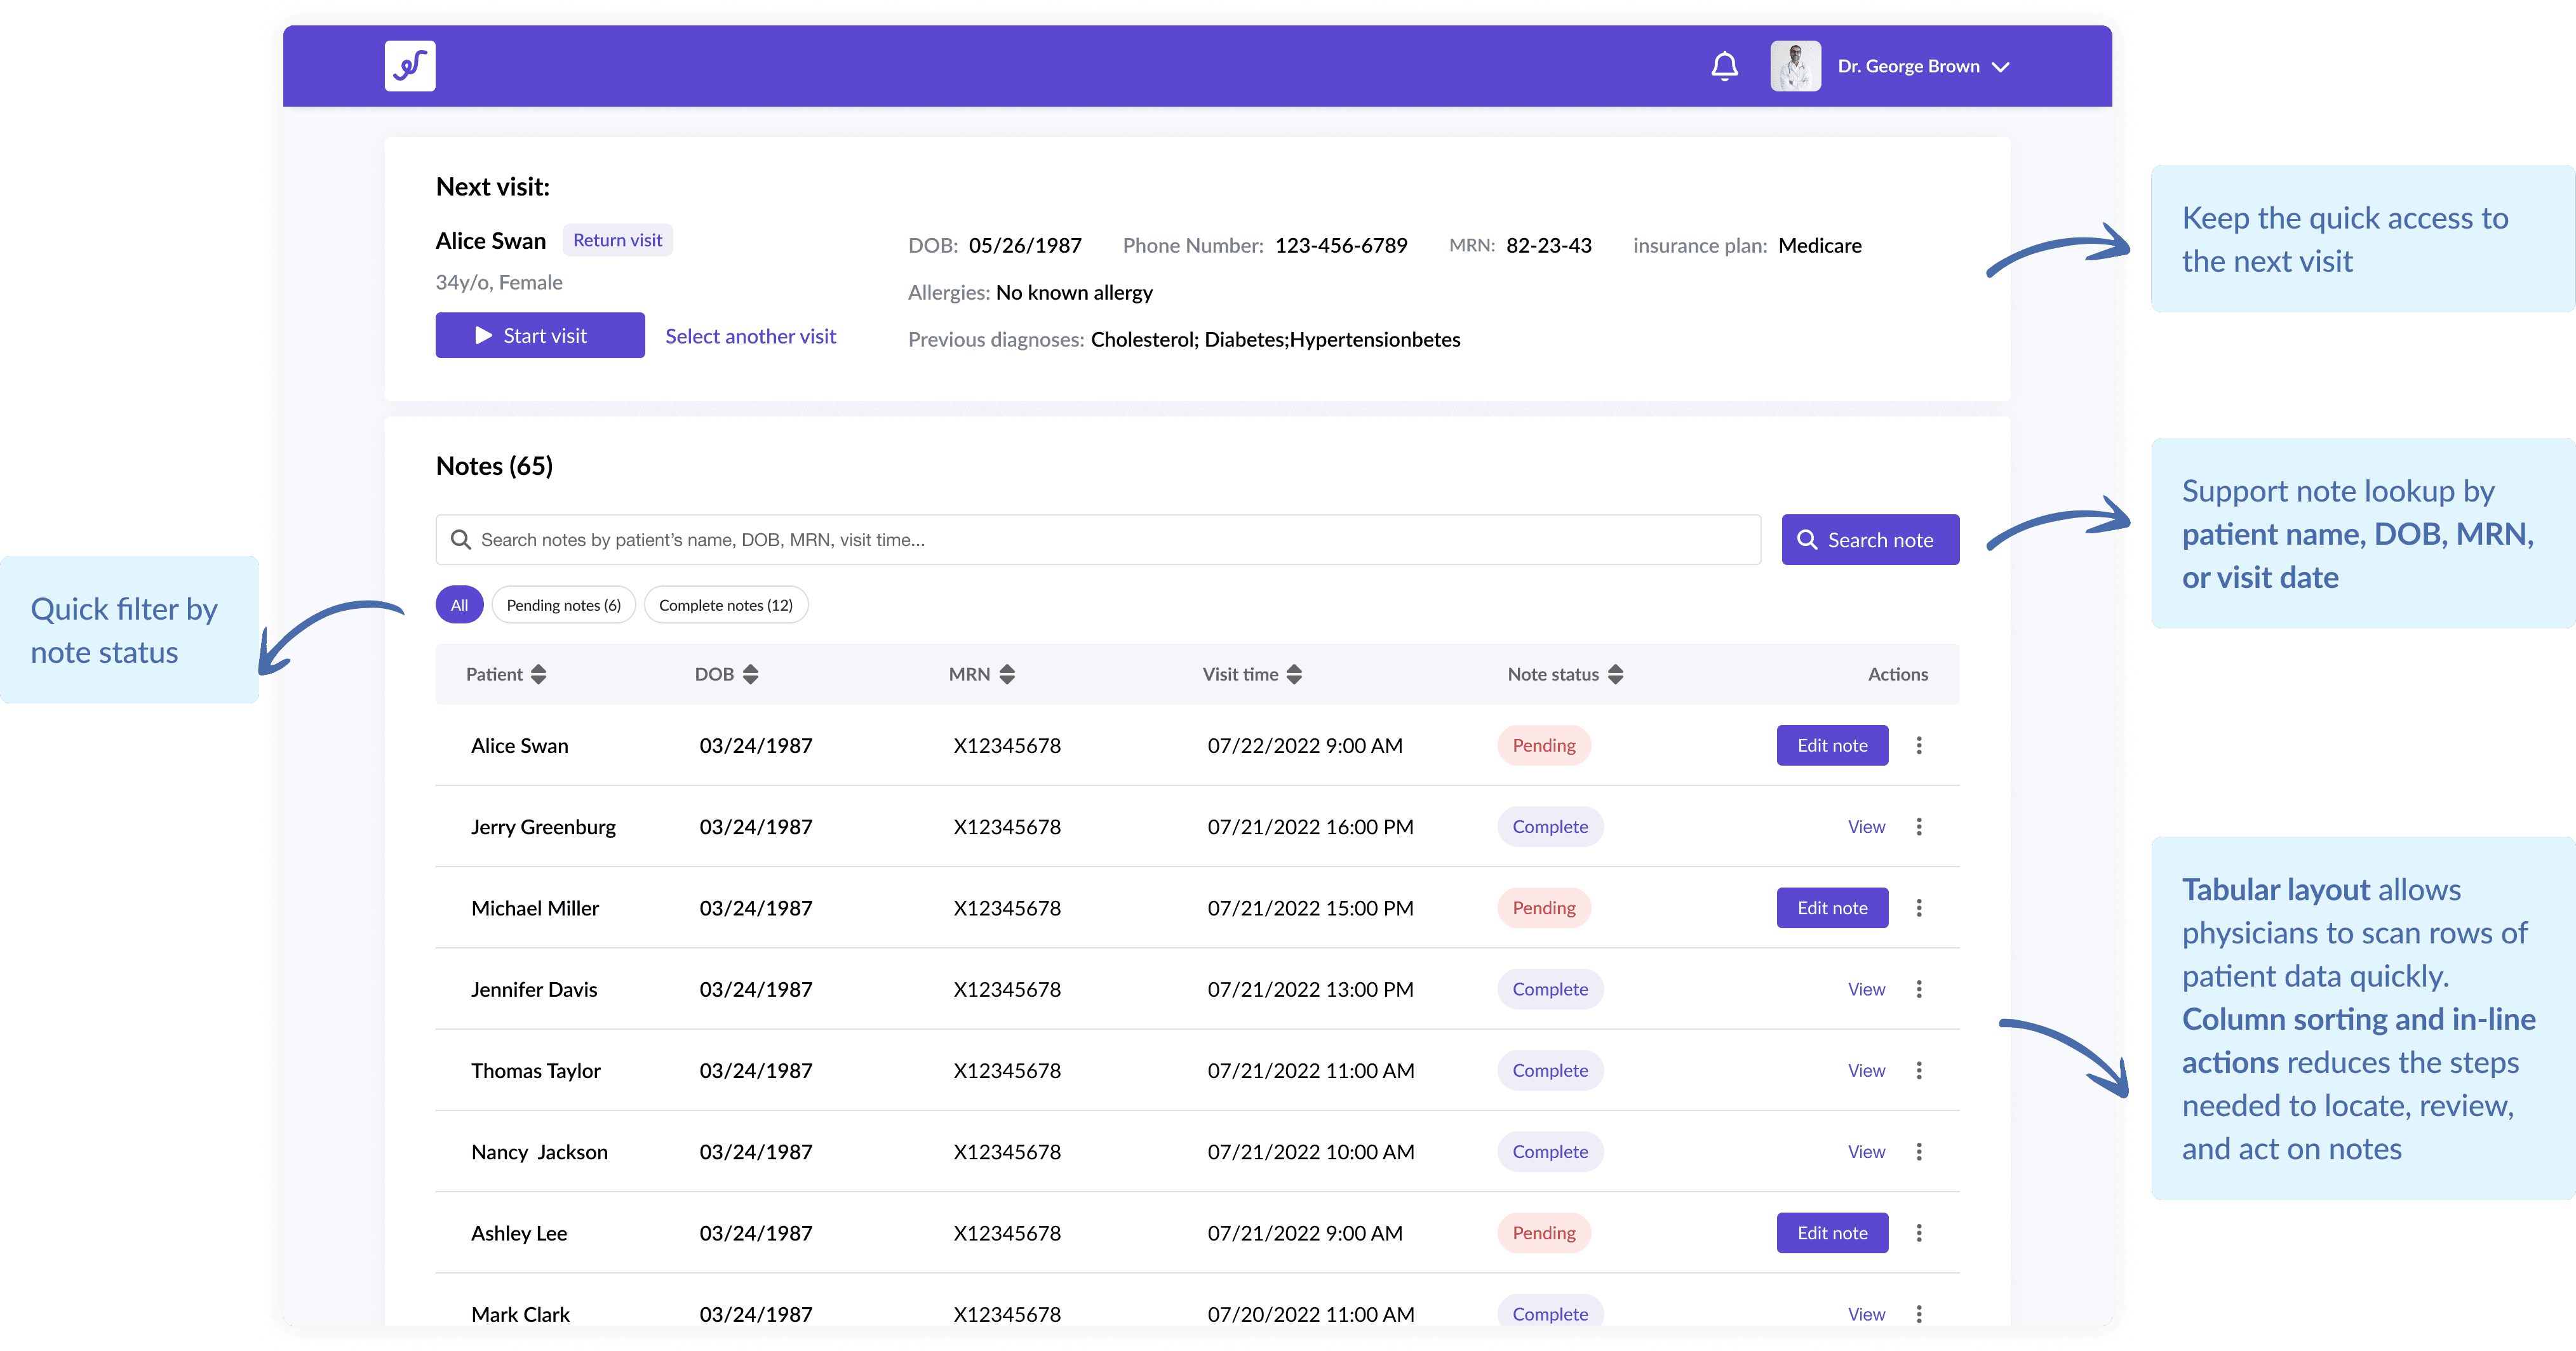The height and width of the screenshot is (1351, 2576).
Task: Open three-dot menu for Thomas Taylor row
Action: (x=1918, y=1070)
